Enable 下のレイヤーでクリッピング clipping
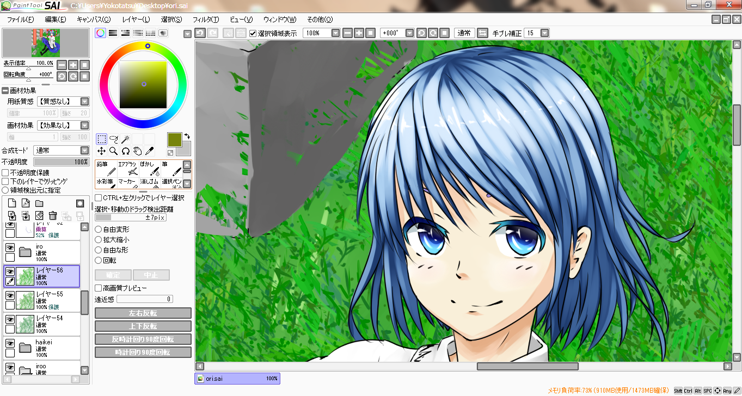 [x=5, y=181]
